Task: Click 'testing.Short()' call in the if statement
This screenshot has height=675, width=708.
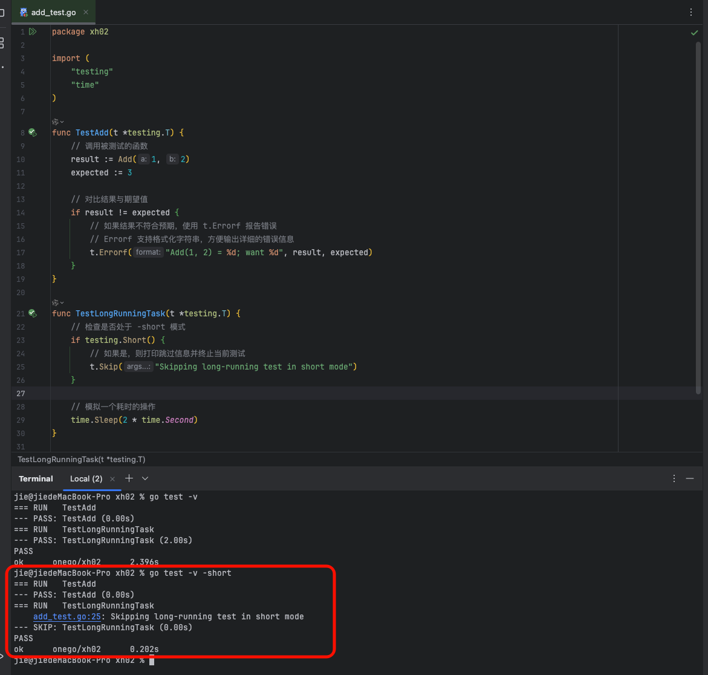Action: [x=120, y=340]
